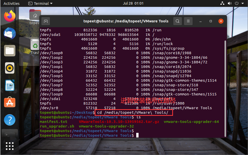
Task: Open the topeet home folder on desktop
Action: point(35,17)
